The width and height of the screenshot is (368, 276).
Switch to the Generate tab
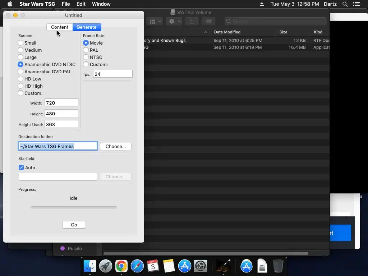[87, 27]
